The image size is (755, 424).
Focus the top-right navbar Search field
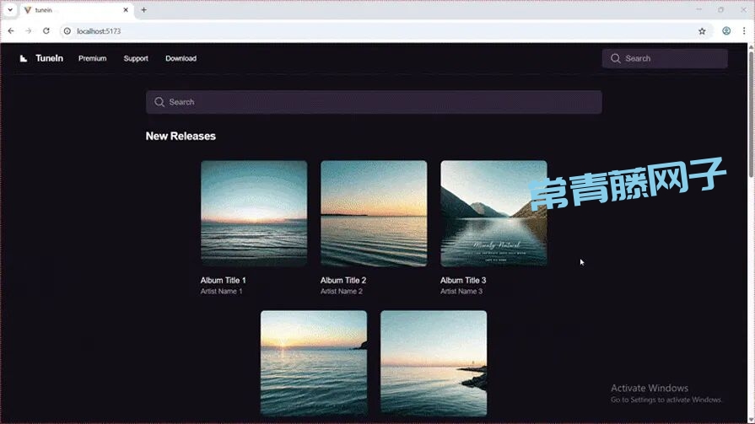(x=672, y=59)
